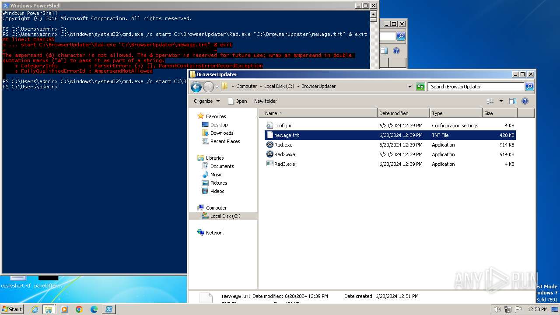Viewport: 560px width, 315px height.
Task: Open Desktop in navigation pane
Action: 219,125
